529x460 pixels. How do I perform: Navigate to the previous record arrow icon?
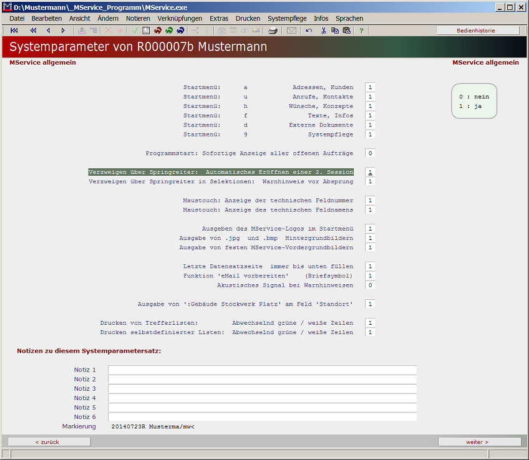pos(48,30)
